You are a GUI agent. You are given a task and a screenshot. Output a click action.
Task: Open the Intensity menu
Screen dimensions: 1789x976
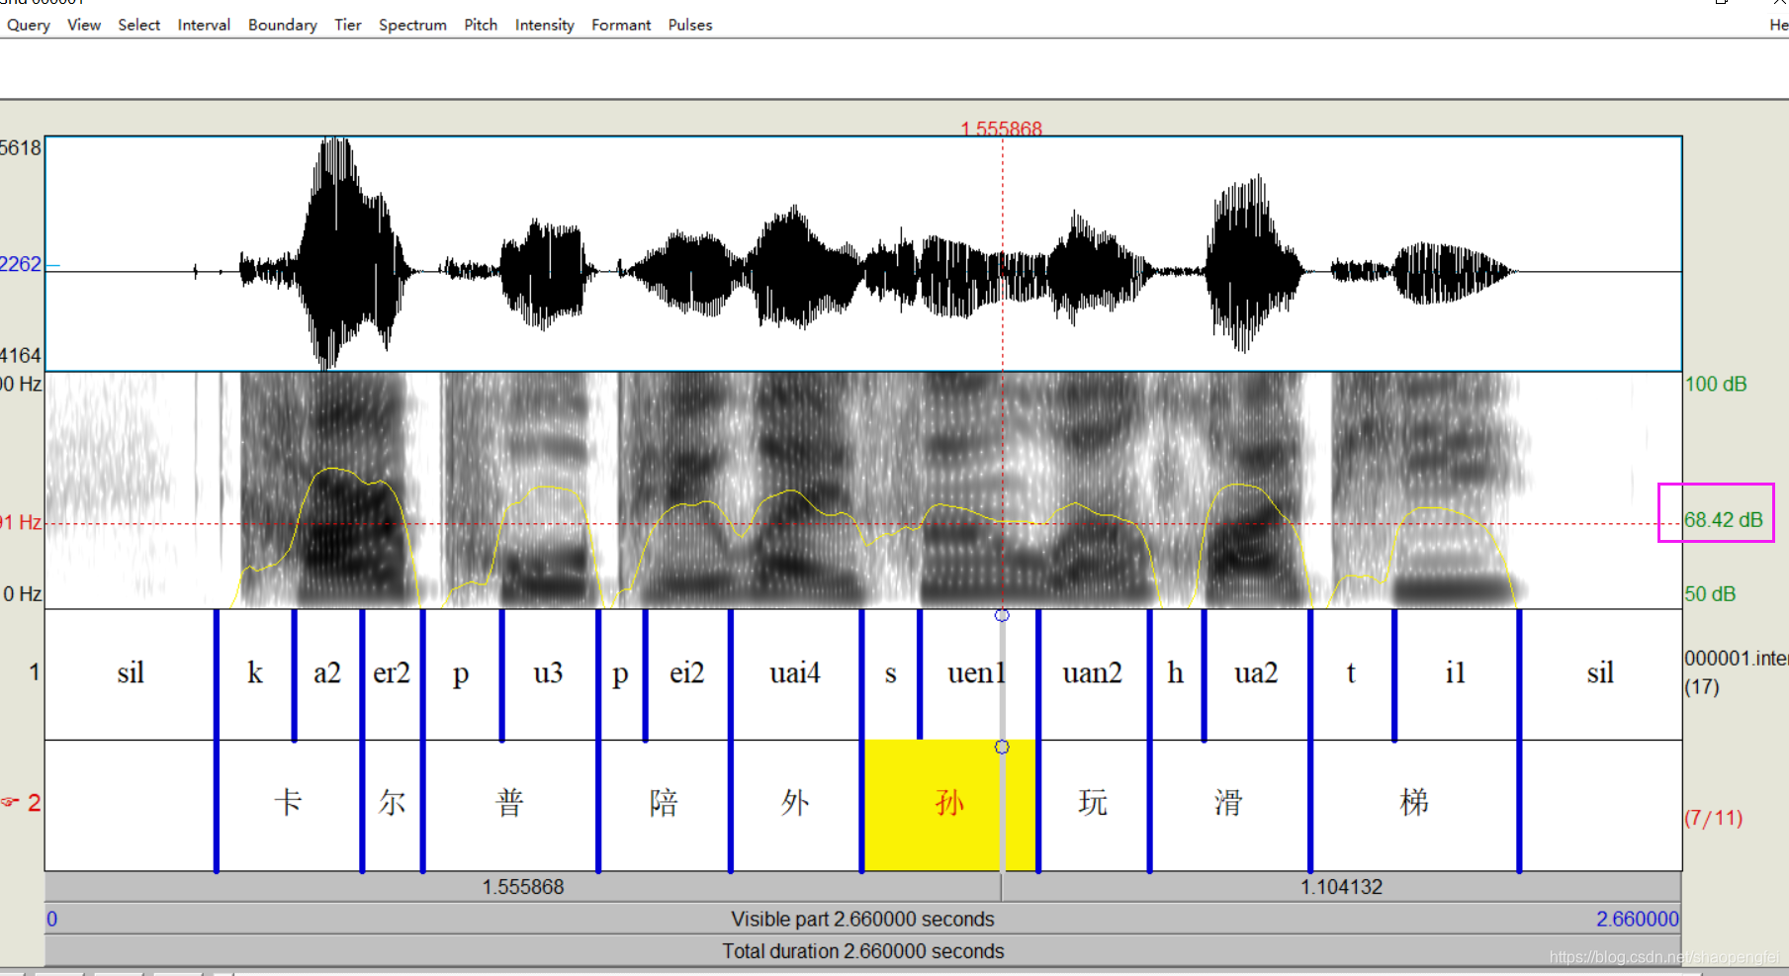pyautogui.click(x=544, y=25)
